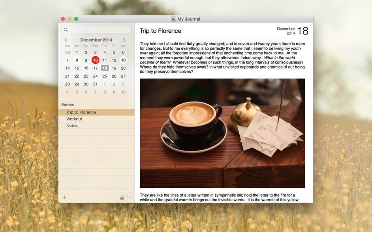The image size is (372, 232).
Task: Select Trip to Florence entry
Action: 97,112
